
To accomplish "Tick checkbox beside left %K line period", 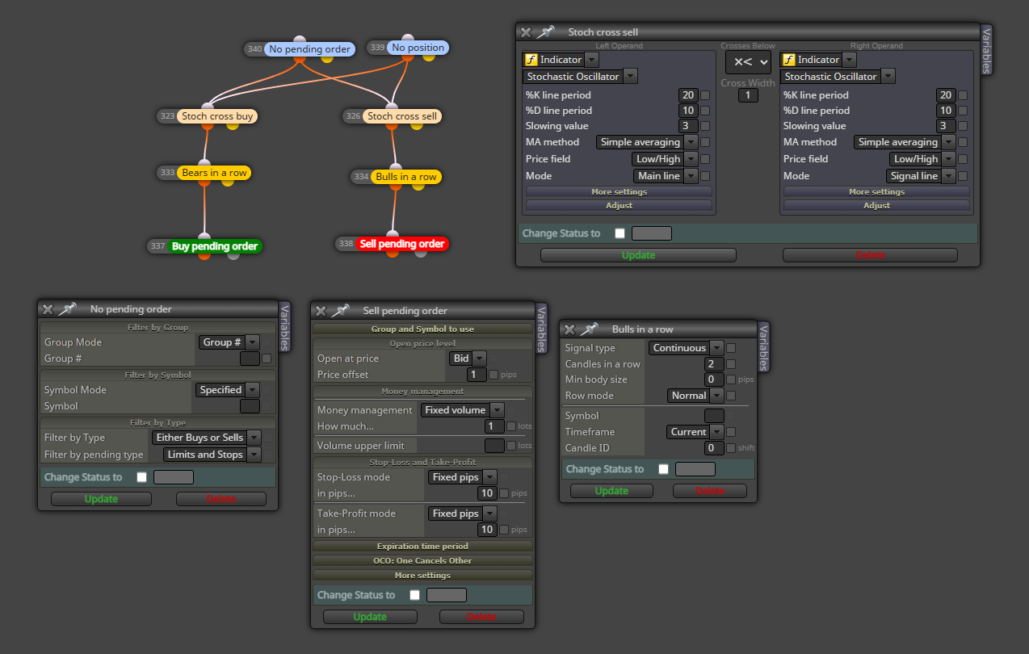I will pyautogui.click(x=705, y=95).
